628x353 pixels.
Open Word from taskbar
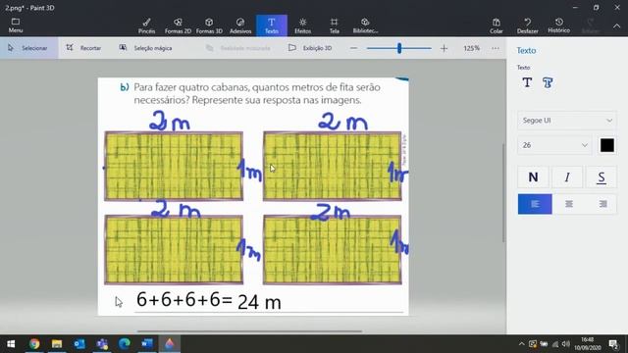[x=146, y=344]
